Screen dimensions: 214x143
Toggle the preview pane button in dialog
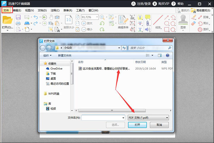click(160, 55)
